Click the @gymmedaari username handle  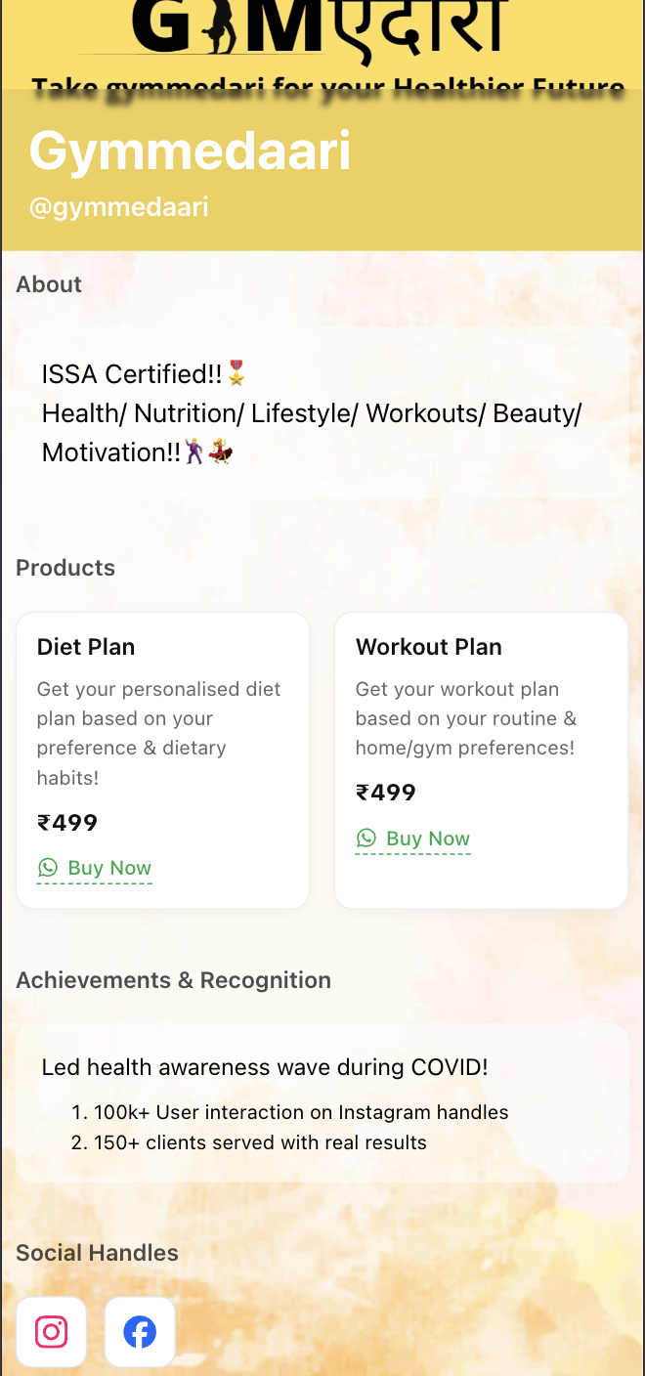(x=118, y=206)
